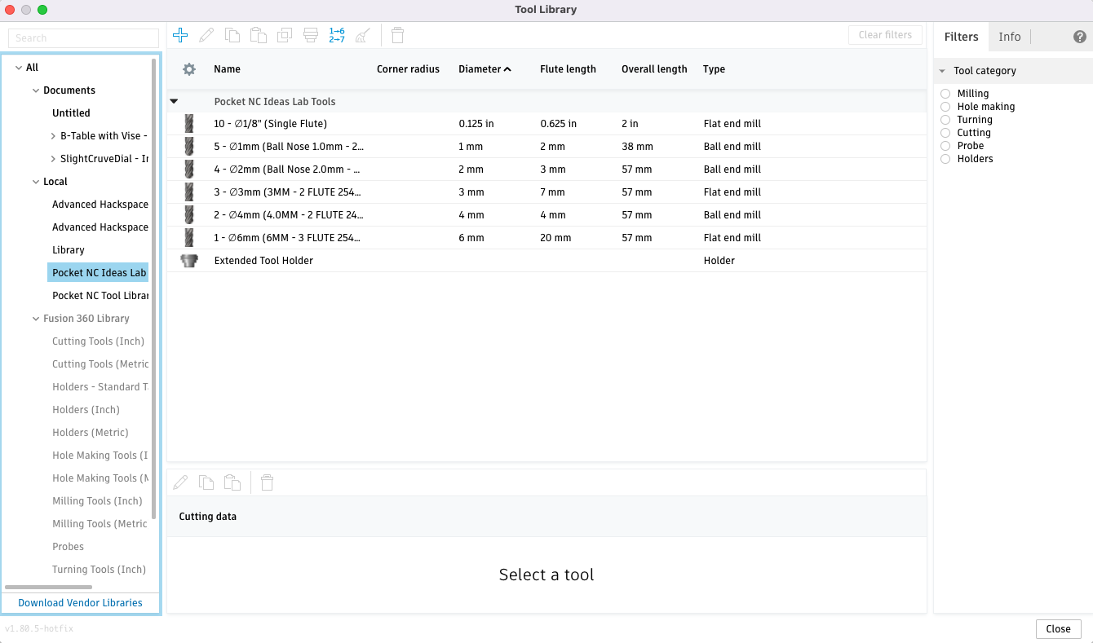Image resolution: width=1093 pixels, height=643 pixels.
Task: Click the Paste icon above Cutting data
Action: 232,482
